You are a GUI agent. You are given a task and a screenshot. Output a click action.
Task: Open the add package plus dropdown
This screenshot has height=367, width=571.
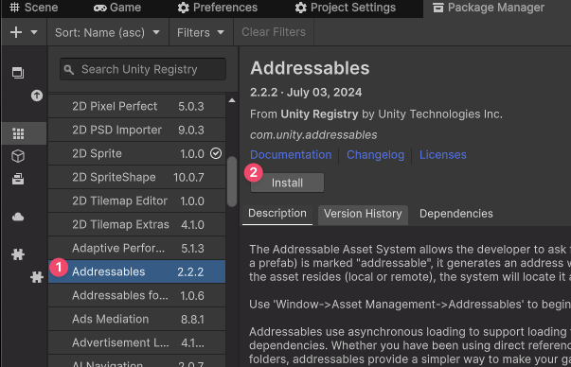tap(24, 32)
